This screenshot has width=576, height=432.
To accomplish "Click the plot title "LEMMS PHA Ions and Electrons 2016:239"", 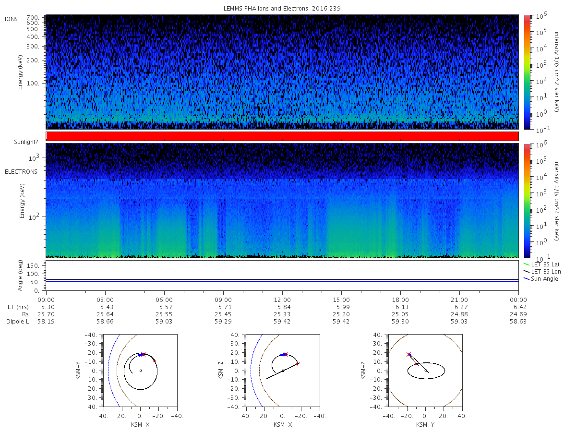I will (x=282, y=8).
